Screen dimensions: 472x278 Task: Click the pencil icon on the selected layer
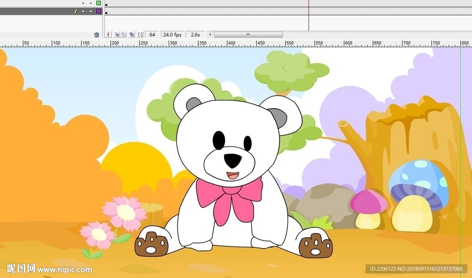tap(76, 11)
